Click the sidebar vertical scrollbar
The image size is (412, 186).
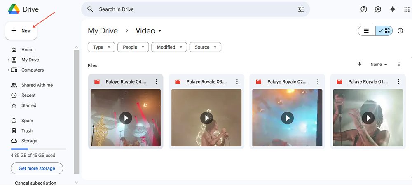(x=77, y=112)
